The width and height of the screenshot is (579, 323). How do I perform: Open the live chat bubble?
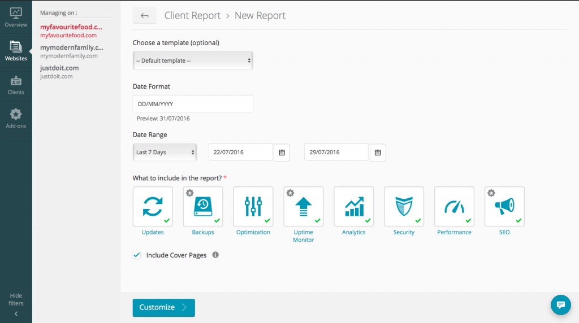(560, 305)
